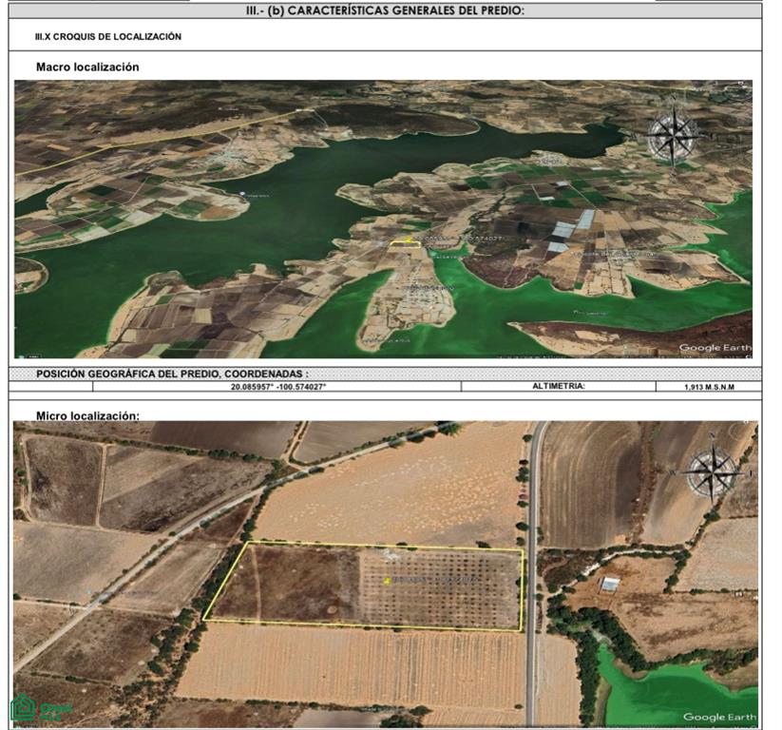Click the Google Earth logo on macro map
This screenshot has height=730, width=782.
coord(715,348)
